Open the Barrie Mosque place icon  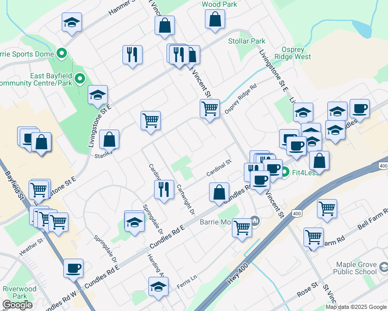[255, 220]
